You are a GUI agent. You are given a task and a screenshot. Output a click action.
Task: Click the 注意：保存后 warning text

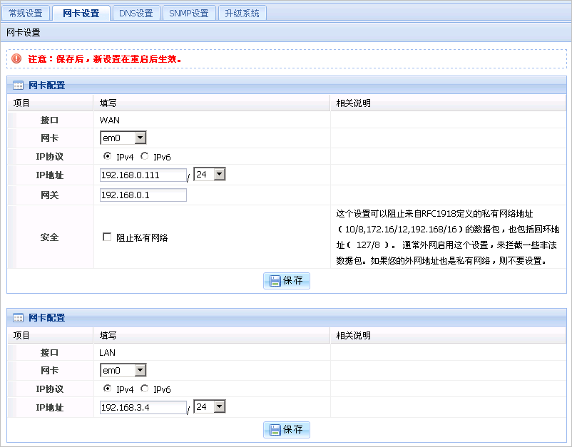point(105,58)
